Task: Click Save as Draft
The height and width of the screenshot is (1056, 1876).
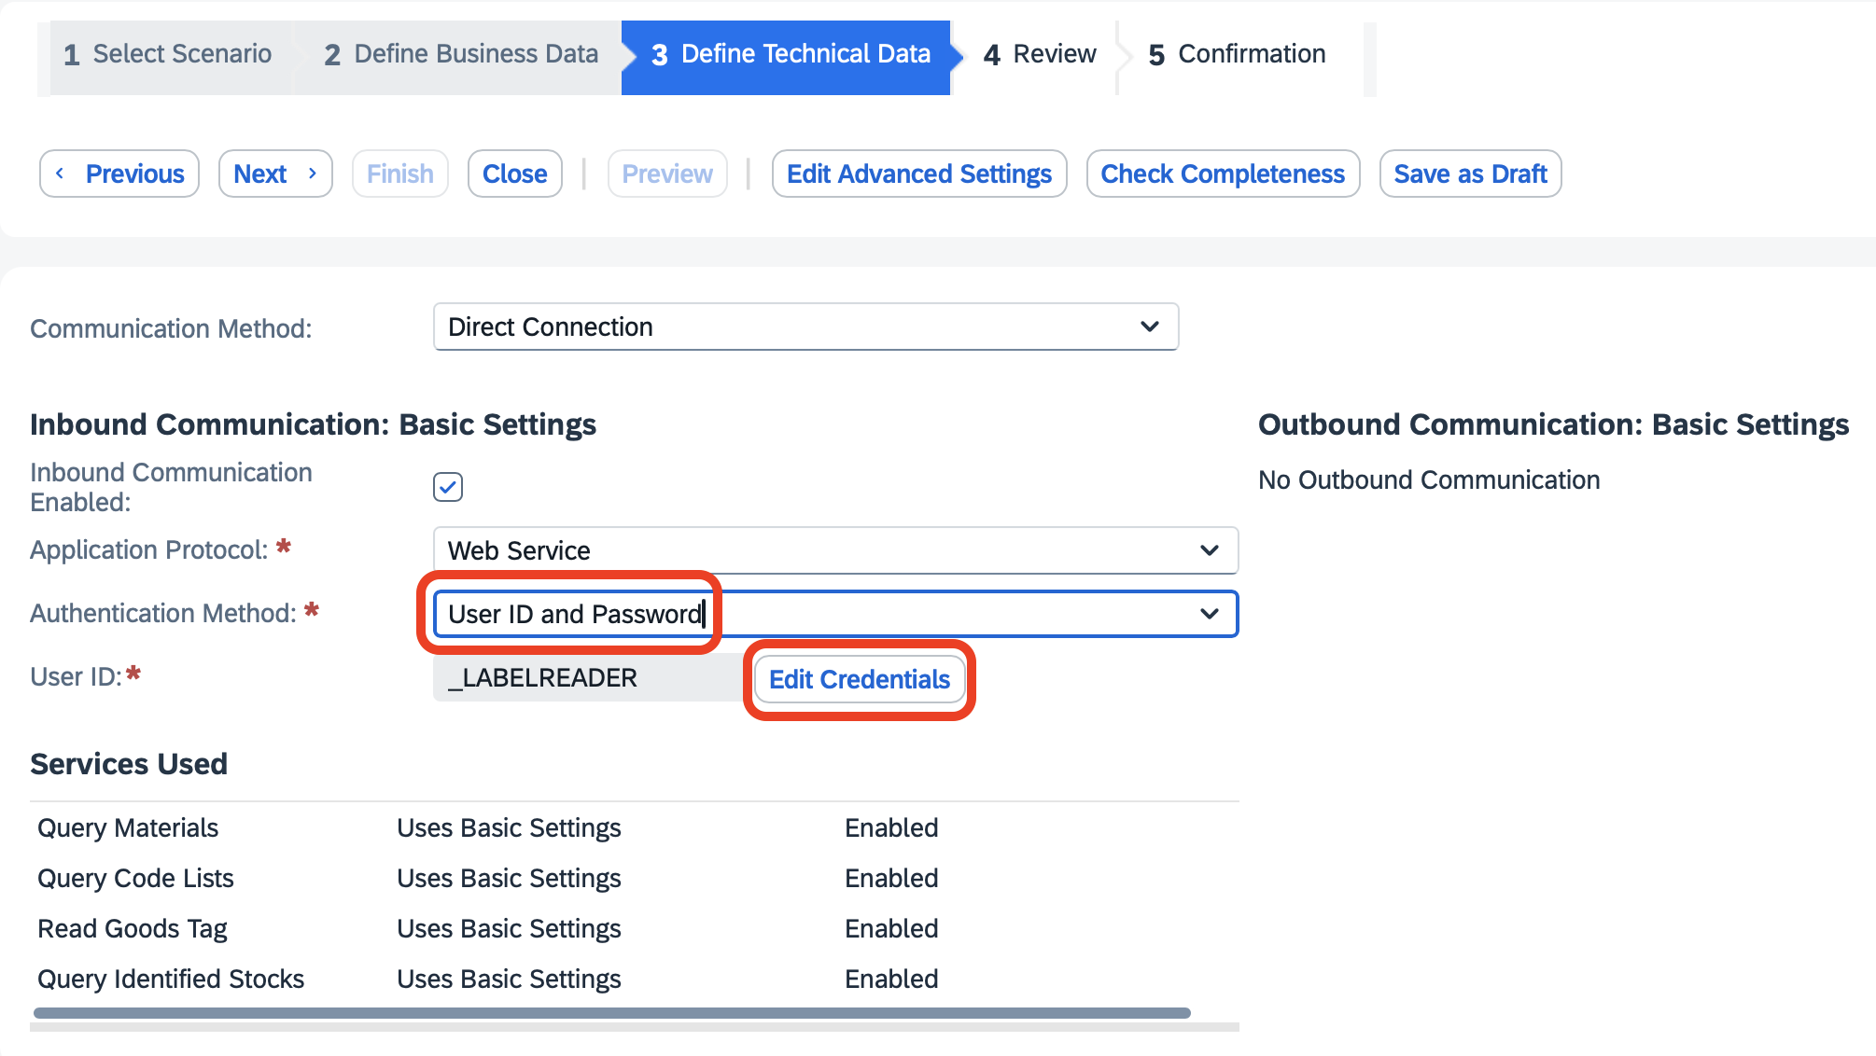Action: click(x=1470, y=174)
